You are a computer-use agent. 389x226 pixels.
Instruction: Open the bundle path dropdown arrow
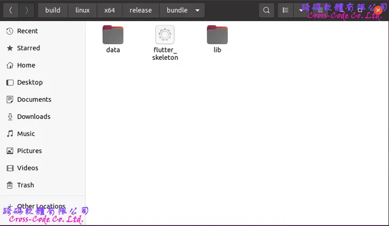tap(198, 10)
